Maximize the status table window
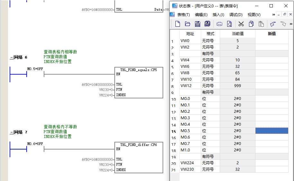This screenshot has height=181, width=294. (x=271, y=6)
